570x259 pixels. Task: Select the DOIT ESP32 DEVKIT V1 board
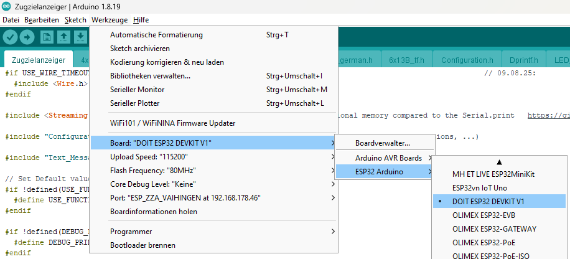point(488,201)
